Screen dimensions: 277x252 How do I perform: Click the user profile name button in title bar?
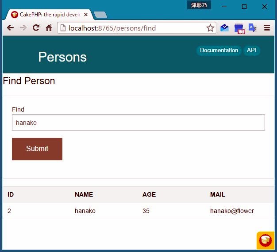pos(199,5)
